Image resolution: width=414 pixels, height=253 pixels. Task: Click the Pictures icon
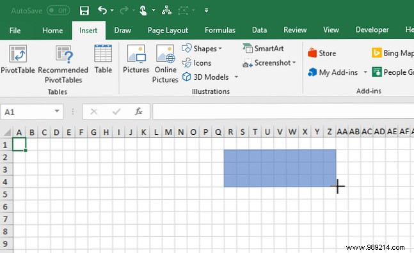(x=136, y=59)
